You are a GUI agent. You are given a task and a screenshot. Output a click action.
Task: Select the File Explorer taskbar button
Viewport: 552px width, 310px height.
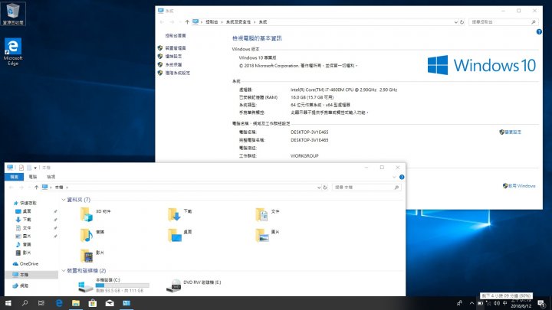point(76,303)
